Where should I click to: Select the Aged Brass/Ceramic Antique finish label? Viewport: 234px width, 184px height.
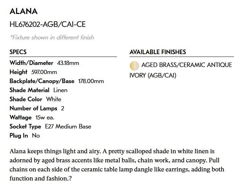click(x=187, y=65)
